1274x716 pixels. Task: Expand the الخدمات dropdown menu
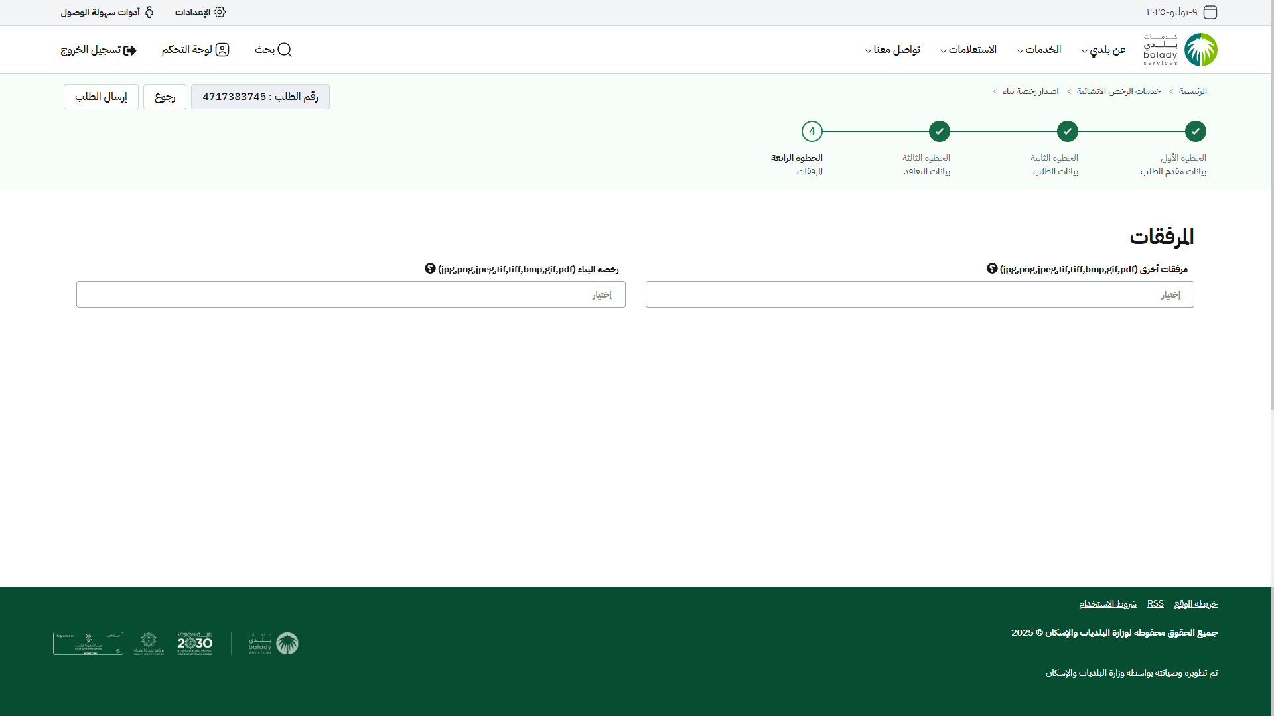tap(1039, 50)
